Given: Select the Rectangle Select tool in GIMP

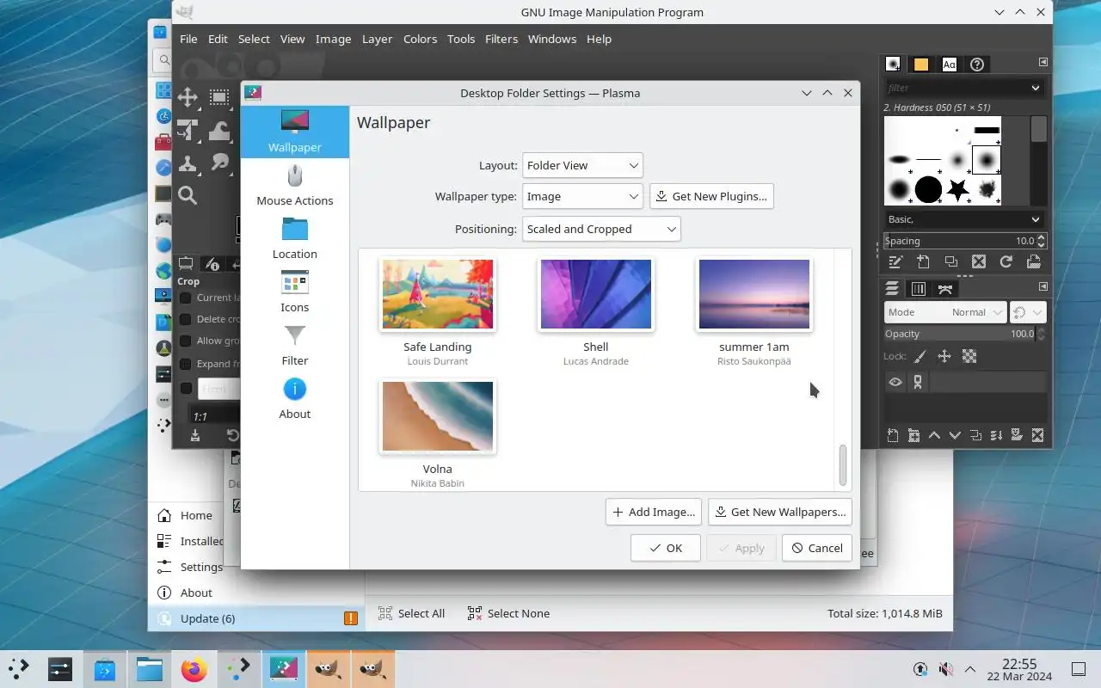Looking at the screenshot, I should point(219,97).
